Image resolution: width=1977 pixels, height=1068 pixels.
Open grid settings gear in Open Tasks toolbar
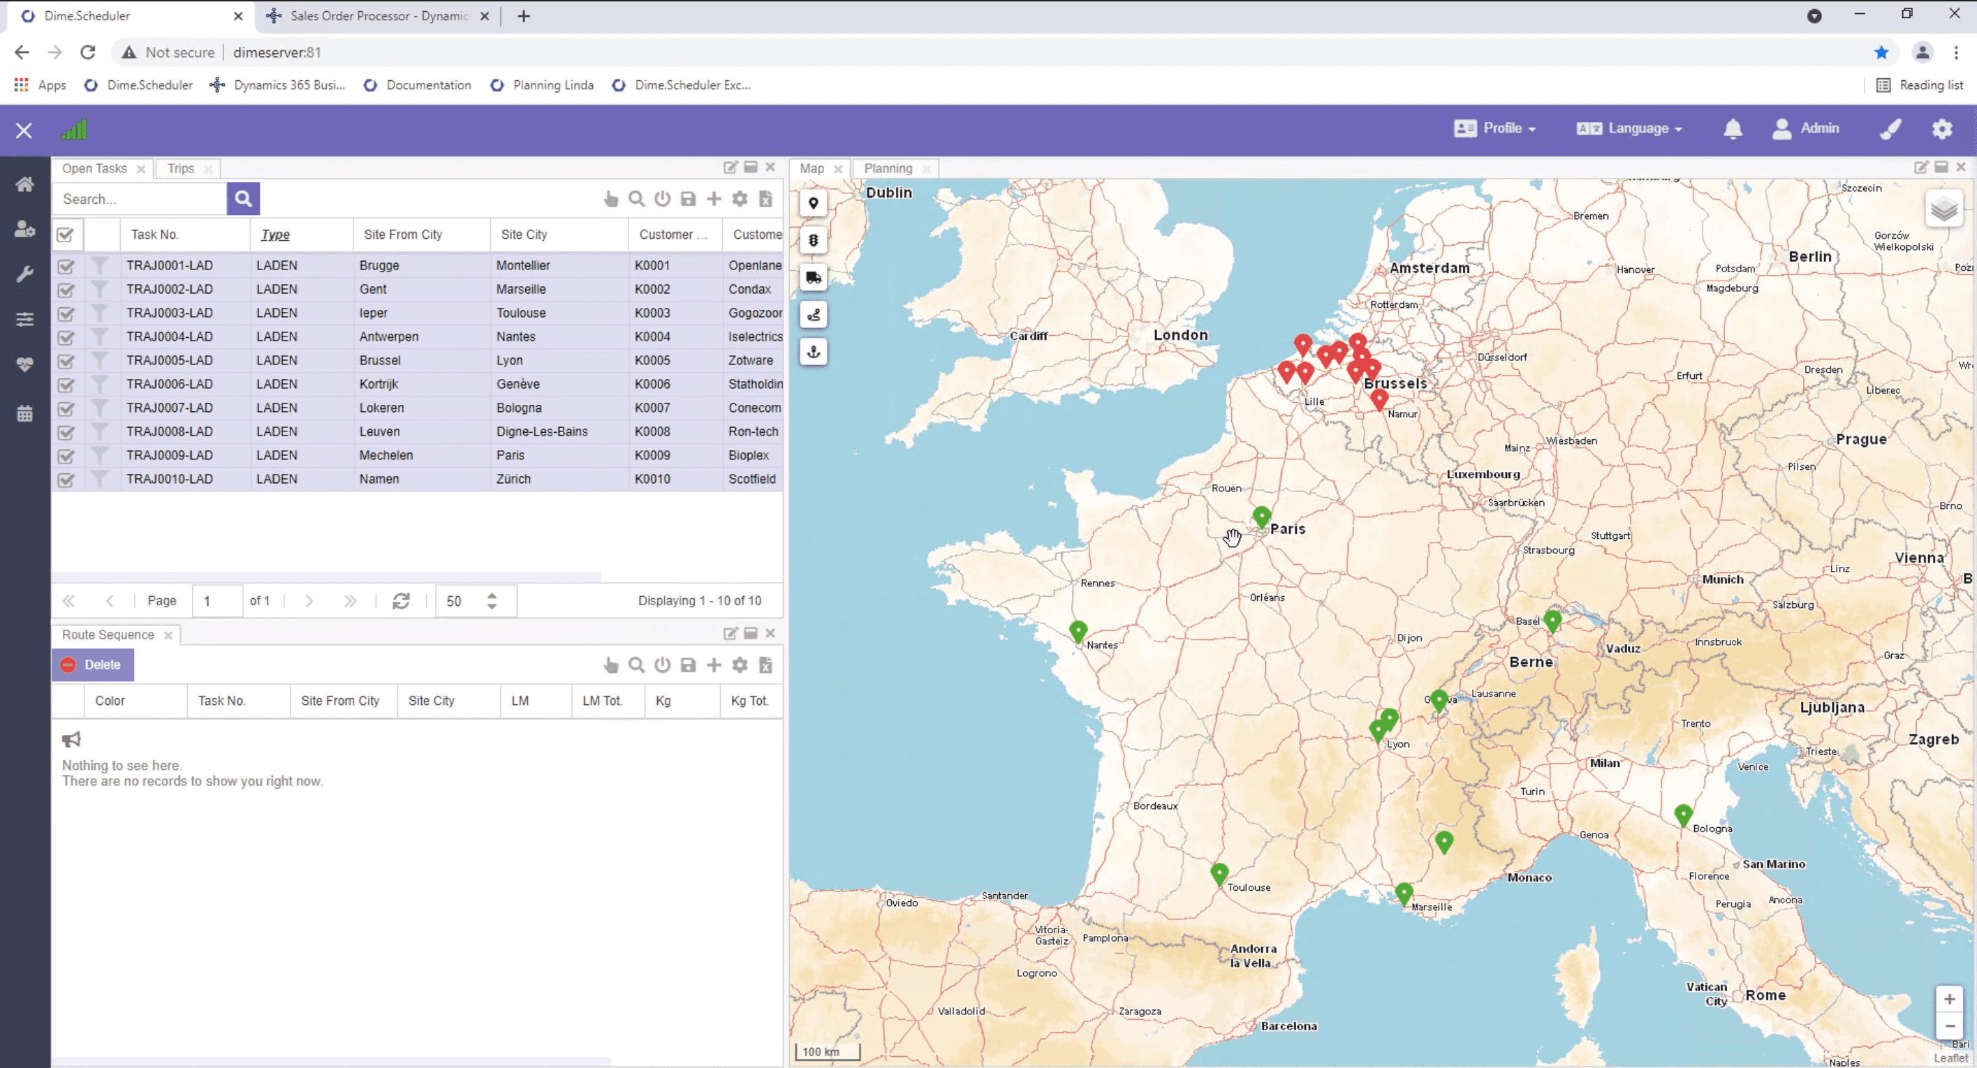(x=739, y=199)
